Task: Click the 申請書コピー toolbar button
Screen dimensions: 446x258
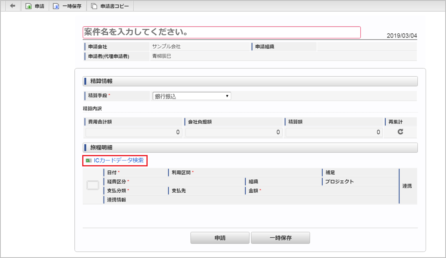Action: tap(110, 6)
